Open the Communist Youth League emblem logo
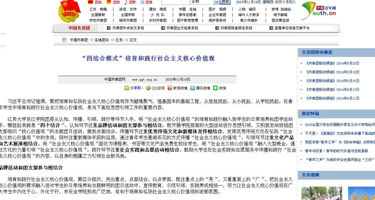The height and width of the screenshot is (200, 375). tap(69, 11)
